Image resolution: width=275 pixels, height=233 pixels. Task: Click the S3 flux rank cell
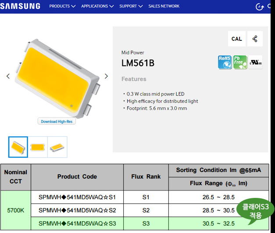click(x=146, y=223)
